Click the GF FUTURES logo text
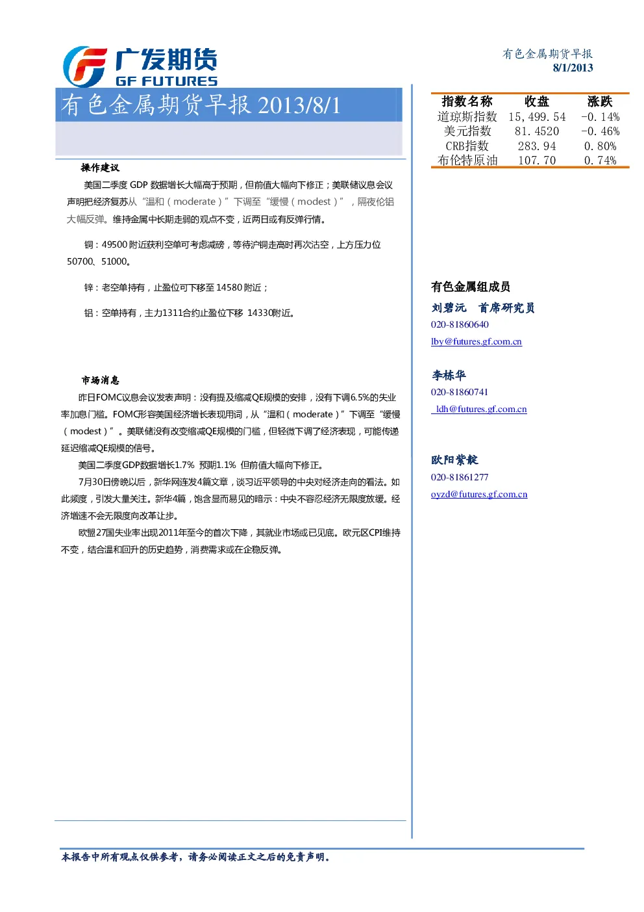Viewport: 644px width, 912px height. point(166,81)
